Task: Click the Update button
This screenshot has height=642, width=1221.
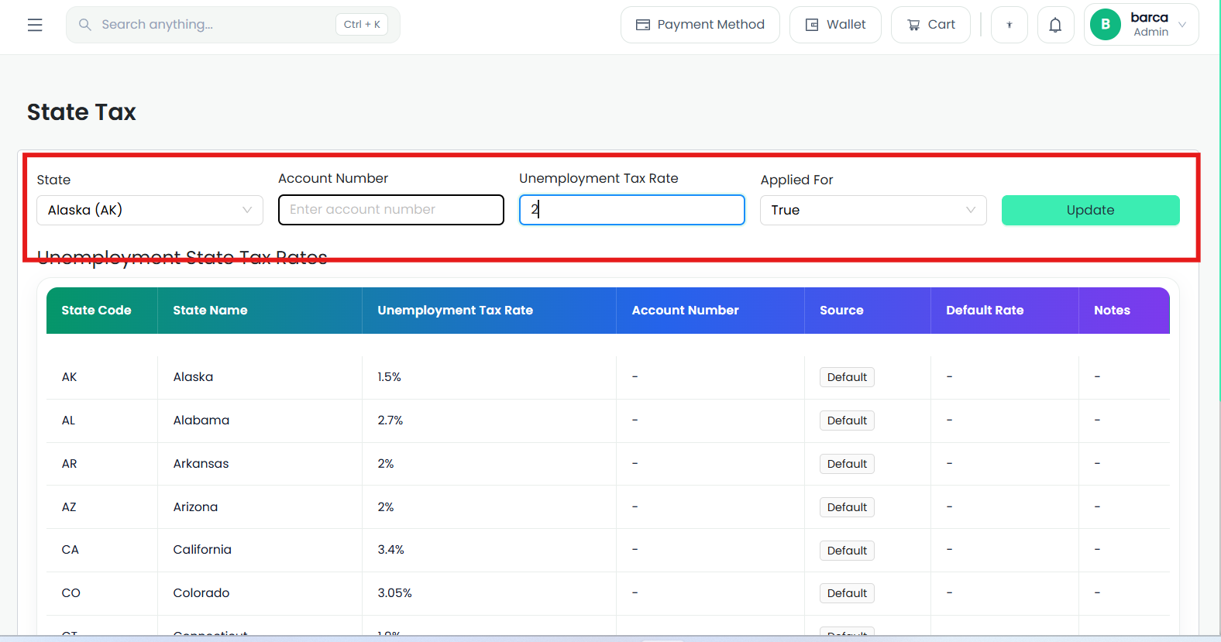Action: click(1090, 210)
